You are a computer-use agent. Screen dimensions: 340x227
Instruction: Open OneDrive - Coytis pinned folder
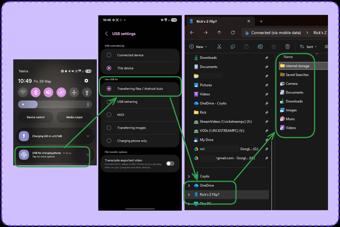tap(213, 103)
